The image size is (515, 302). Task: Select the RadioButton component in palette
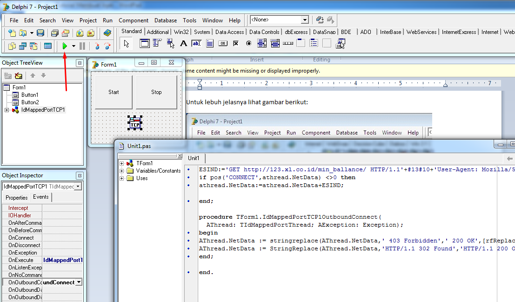[249, 43]
